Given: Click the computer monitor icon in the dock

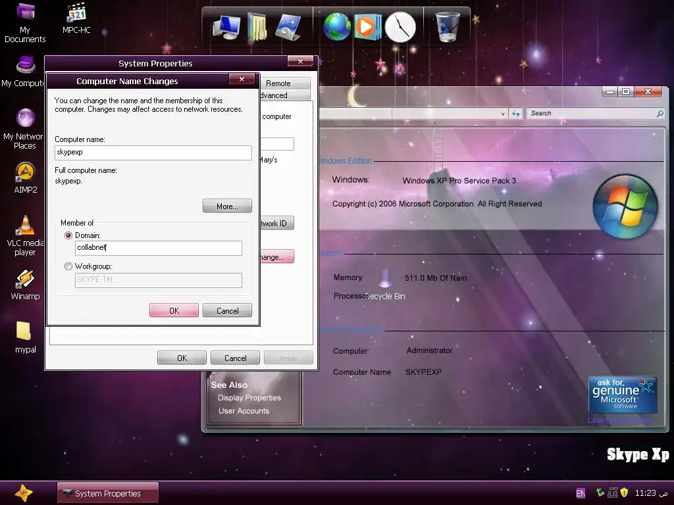Looking at the screenshot, I should (226, 27).
